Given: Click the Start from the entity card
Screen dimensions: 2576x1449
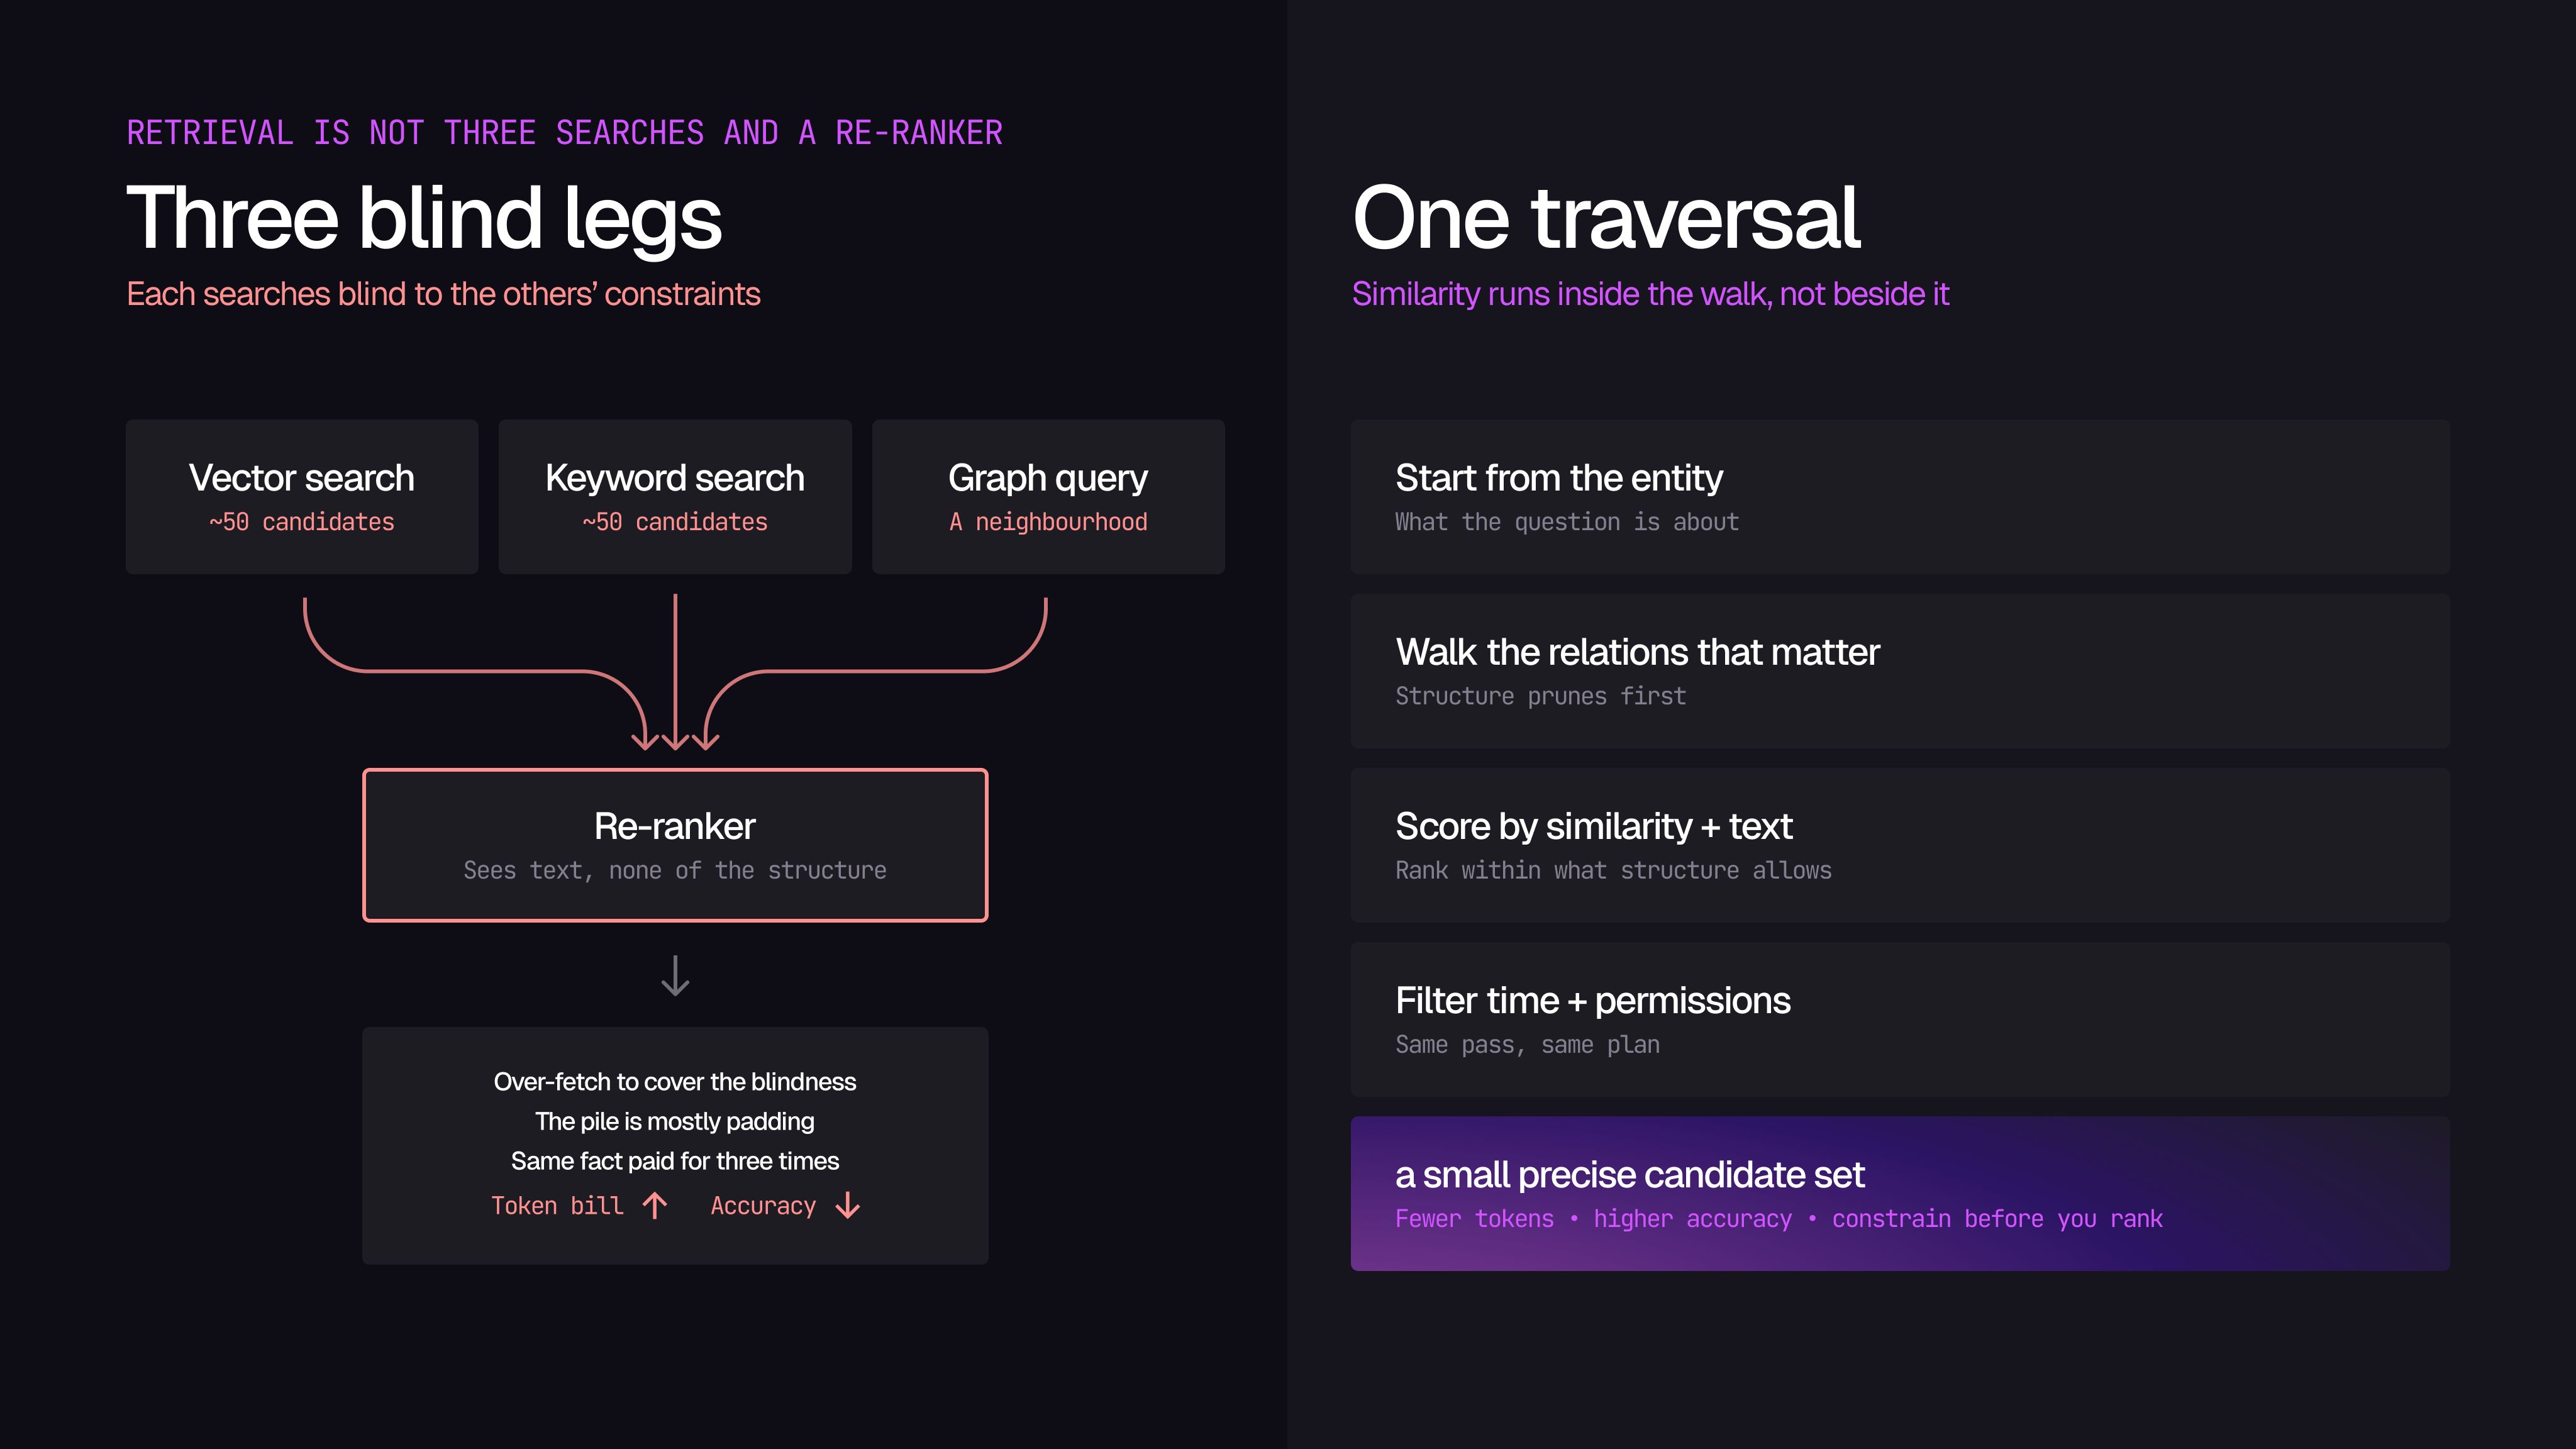Looking at the screenshot, I should 1900,497.
